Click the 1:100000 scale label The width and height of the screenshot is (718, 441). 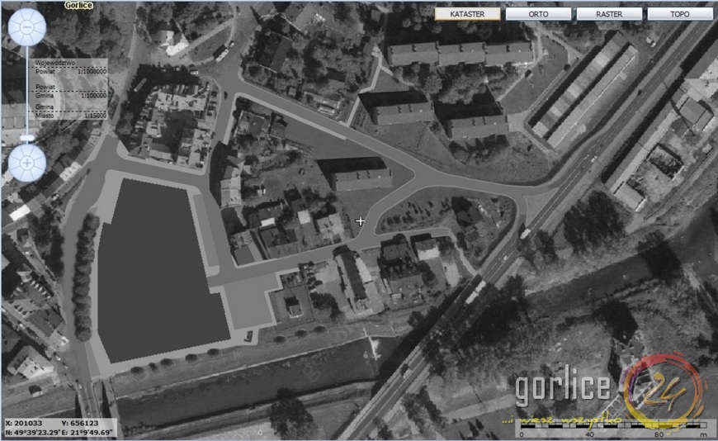93,95
